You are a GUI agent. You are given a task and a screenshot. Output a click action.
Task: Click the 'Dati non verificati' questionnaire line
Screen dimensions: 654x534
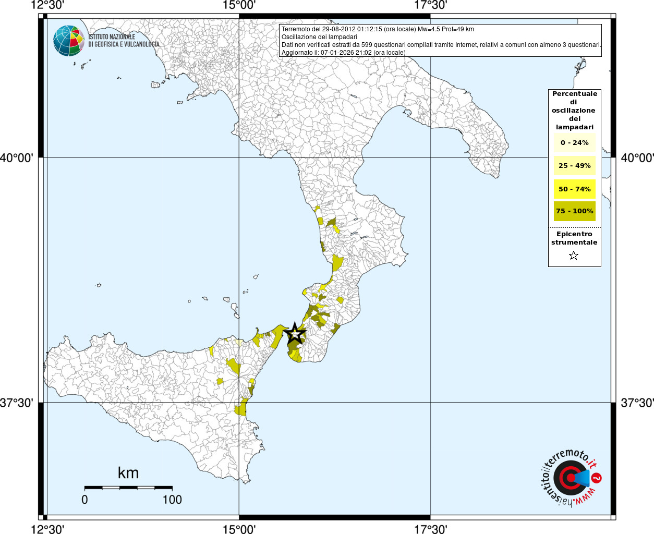(x=441, y=45)
